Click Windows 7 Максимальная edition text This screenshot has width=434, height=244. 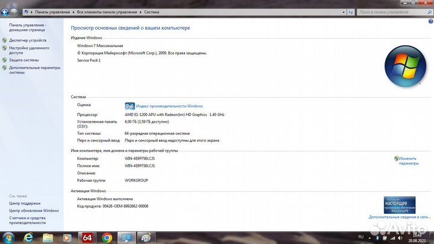(100, 46)
